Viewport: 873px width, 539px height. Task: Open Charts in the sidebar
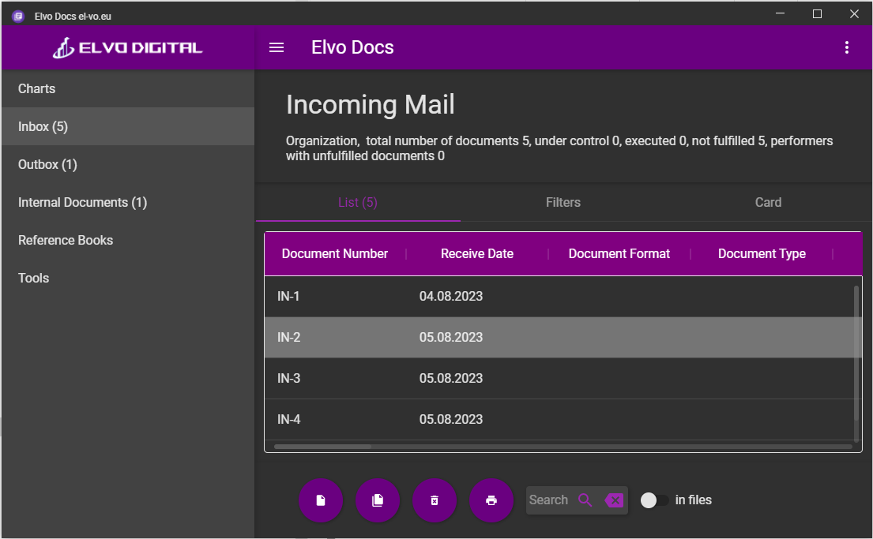[37, 88]
